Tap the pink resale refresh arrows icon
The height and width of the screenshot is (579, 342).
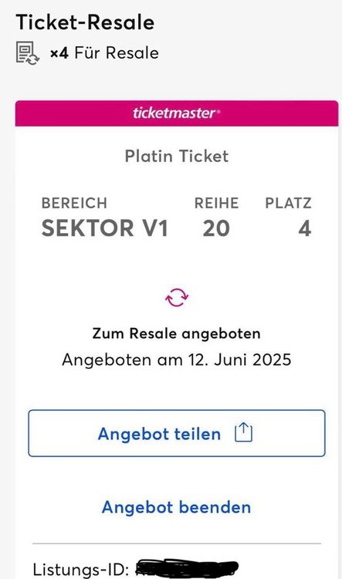coord(177,298)
